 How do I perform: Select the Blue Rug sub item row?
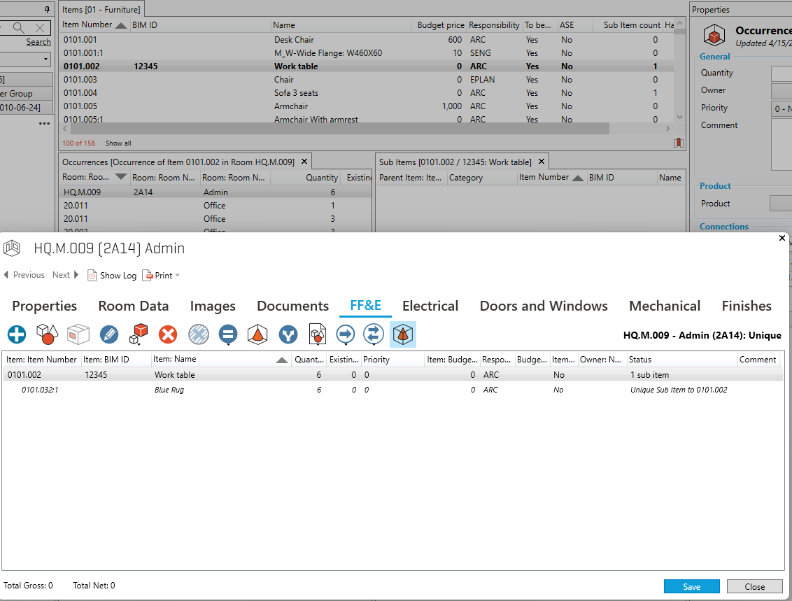(169, 390)
